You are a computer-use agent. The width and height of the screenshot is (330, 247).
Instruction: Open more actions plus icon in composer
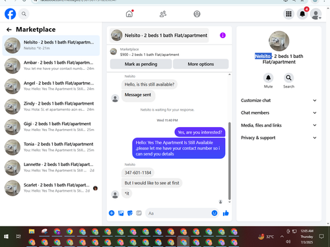tap(112, 213)
